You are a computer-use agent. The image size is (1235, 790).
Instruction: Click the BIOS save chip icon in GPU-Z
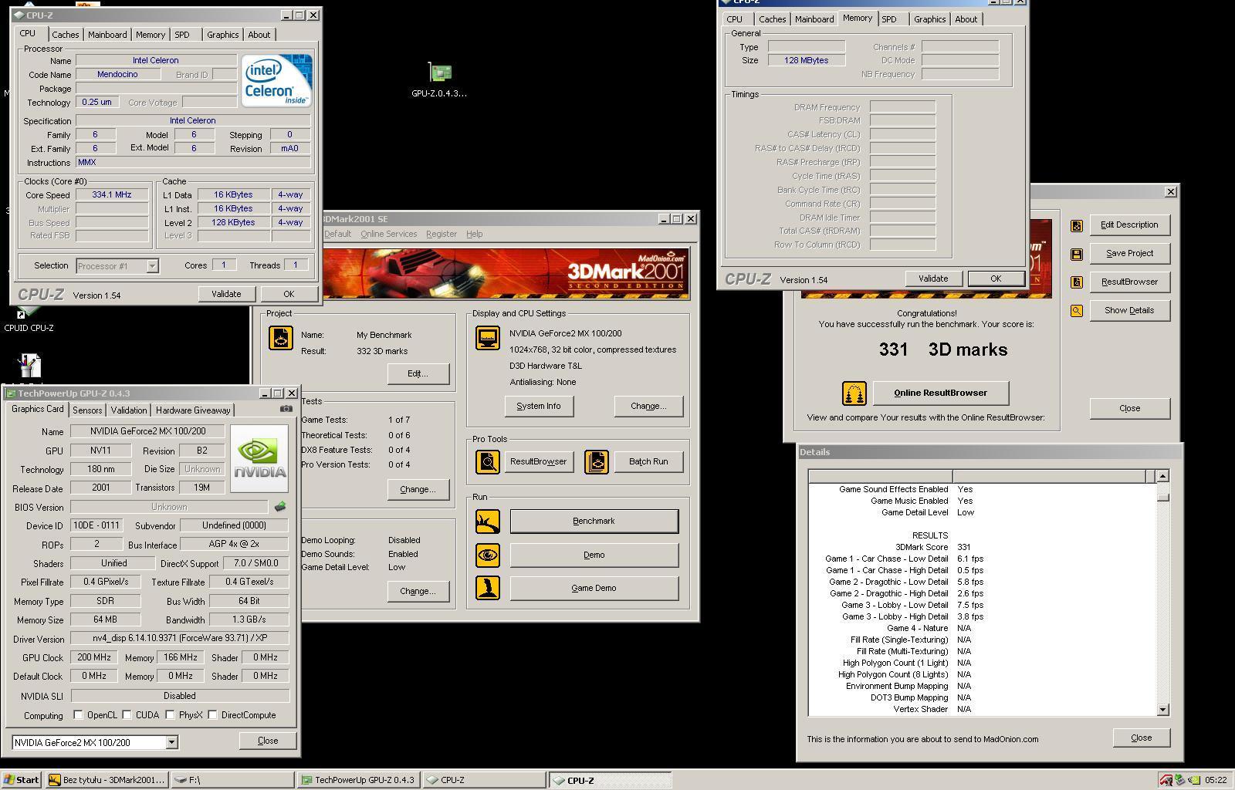point(280,507)
